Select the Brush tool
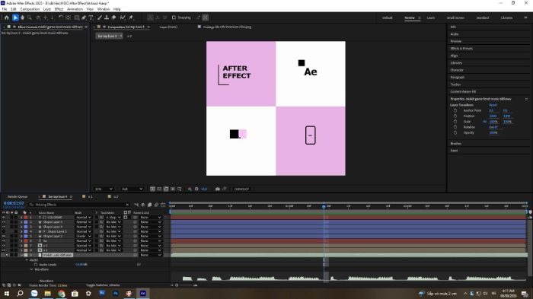Image resolution: width=533 pixels, height=299 pixels. click(100, 17)
